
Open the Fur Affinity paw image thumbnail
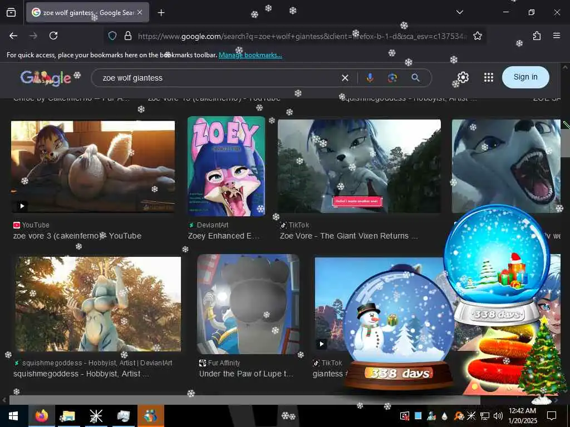(248, 304)
